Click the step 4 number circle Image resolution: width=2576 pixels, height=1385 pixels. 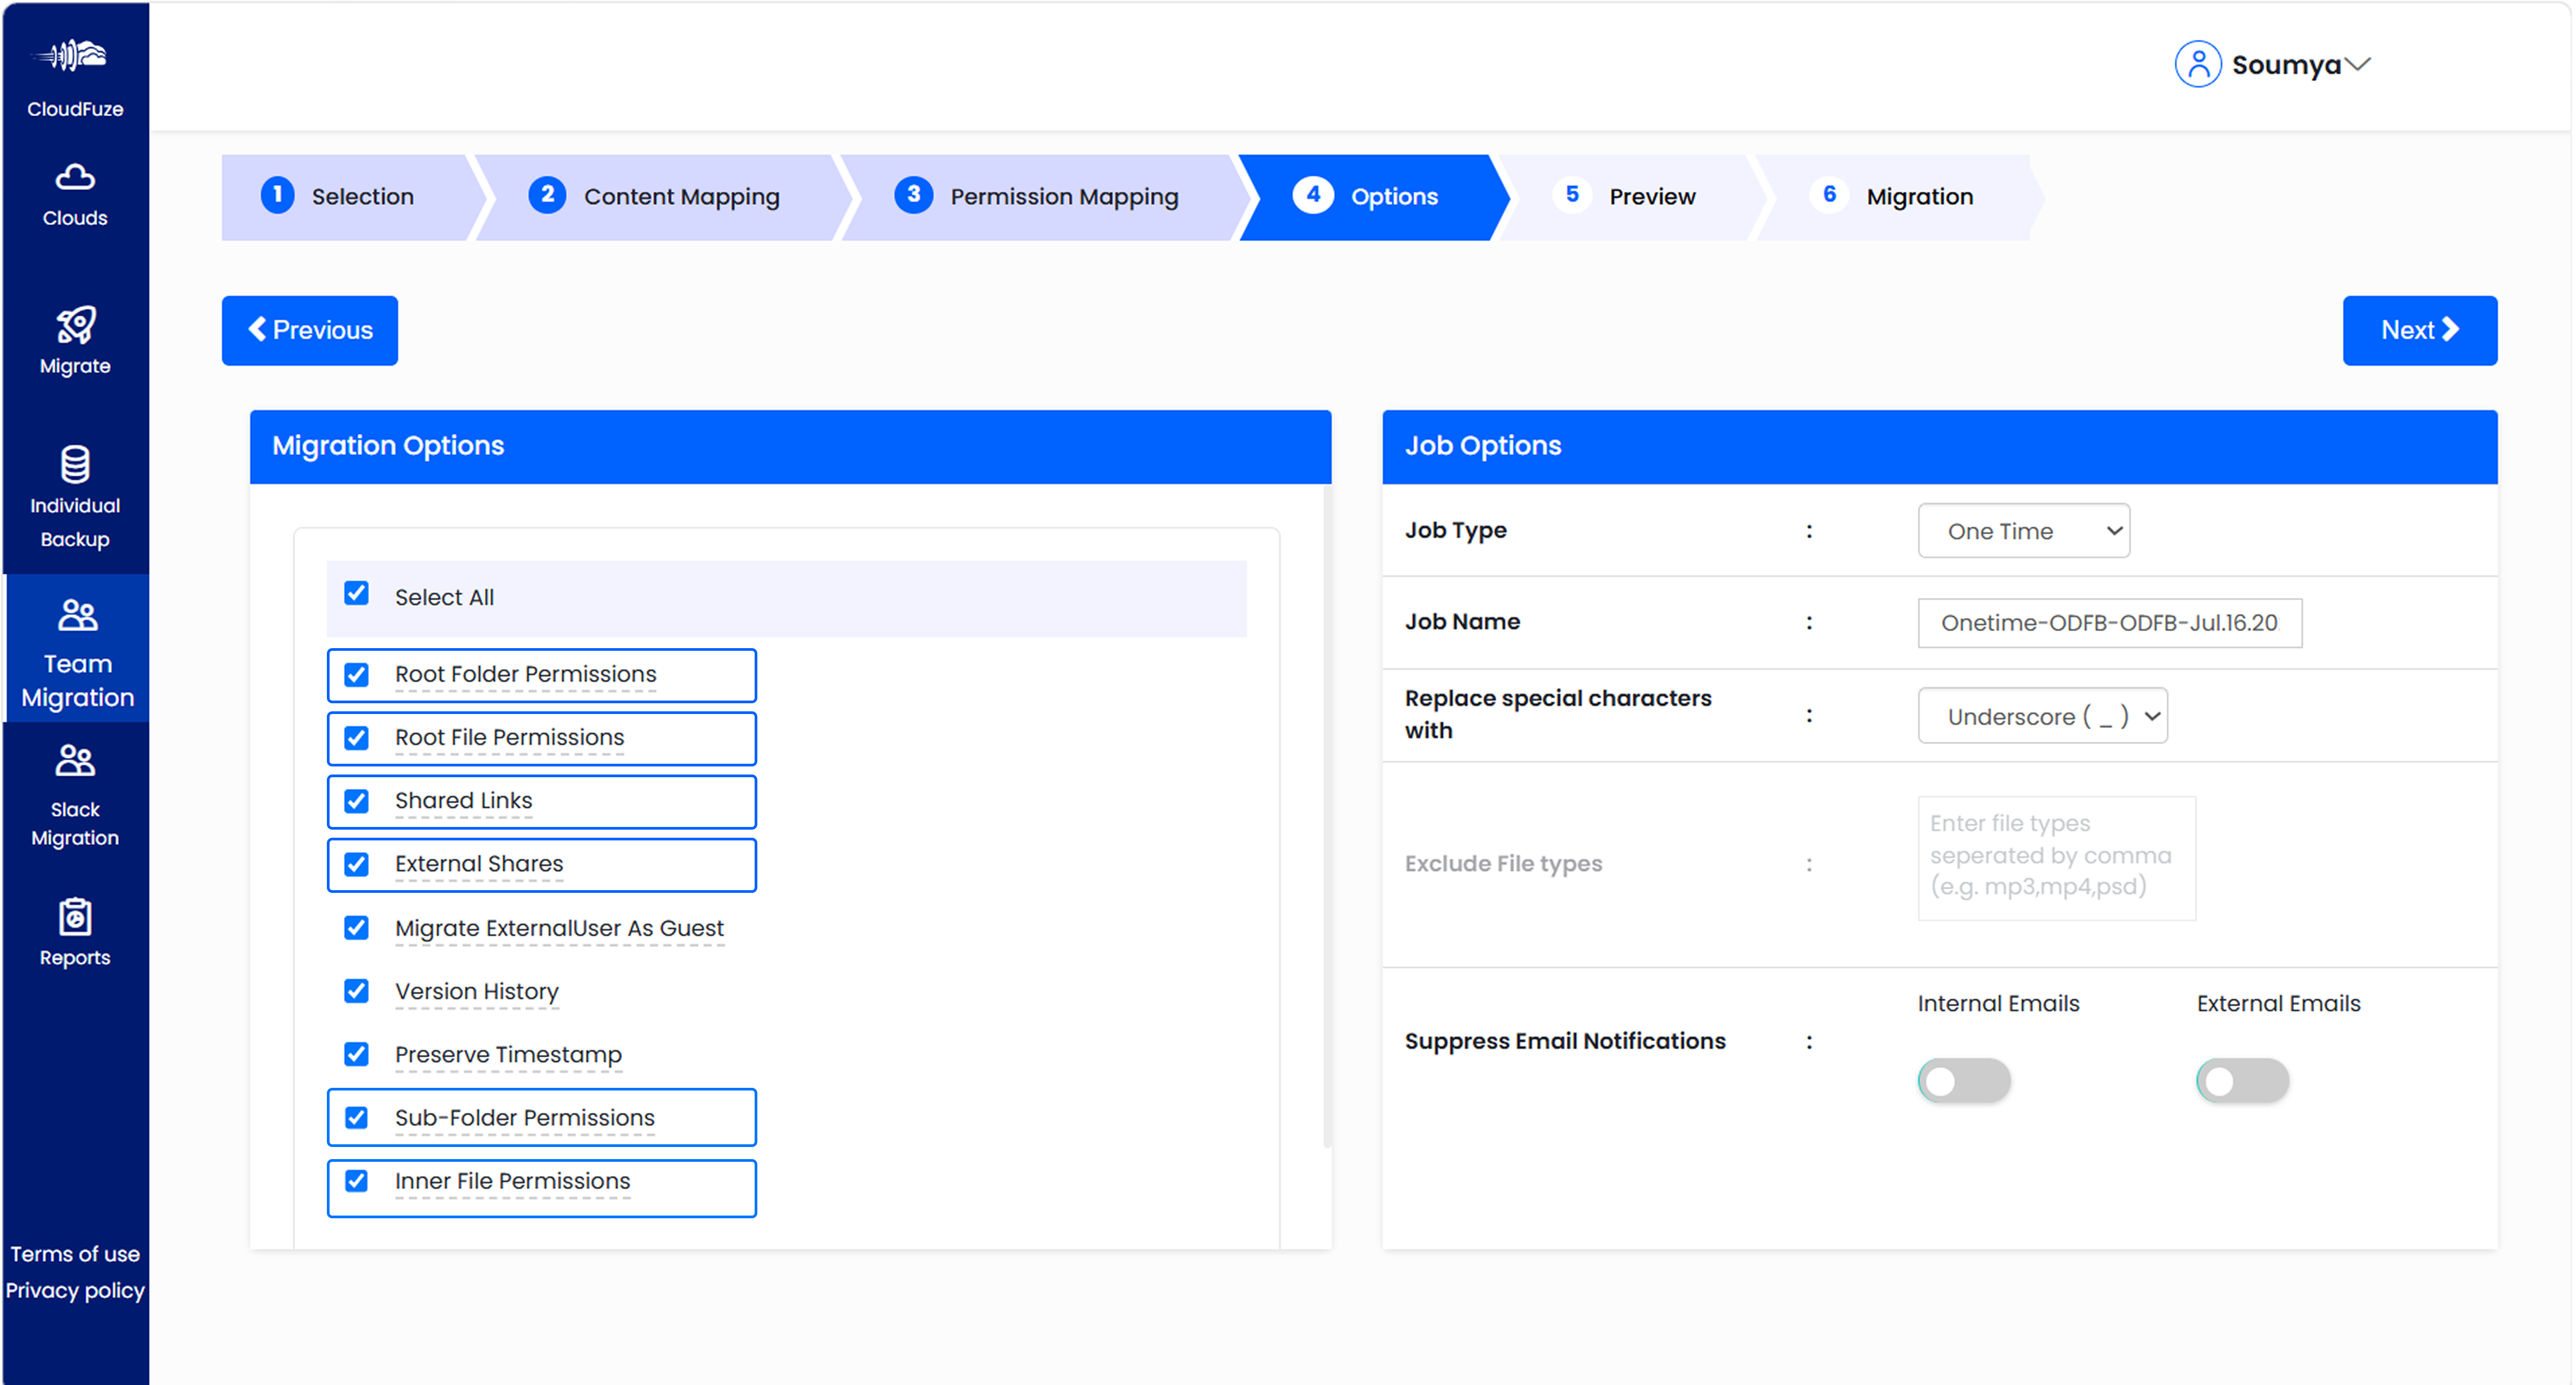1313,195
